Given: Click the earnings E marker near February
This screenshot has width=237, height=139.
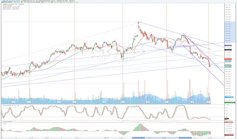Looking at the screenshot, I should (x=123, y=102).
